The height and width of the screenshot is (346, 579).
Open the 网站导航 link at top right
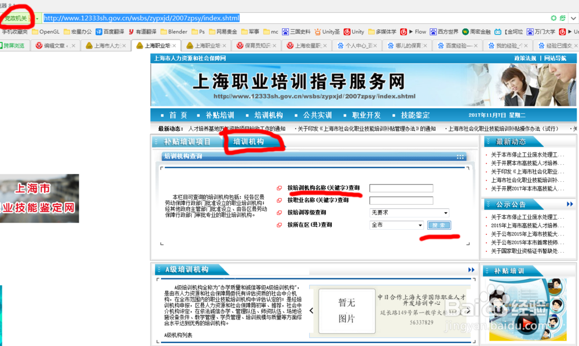click(557, 57)
